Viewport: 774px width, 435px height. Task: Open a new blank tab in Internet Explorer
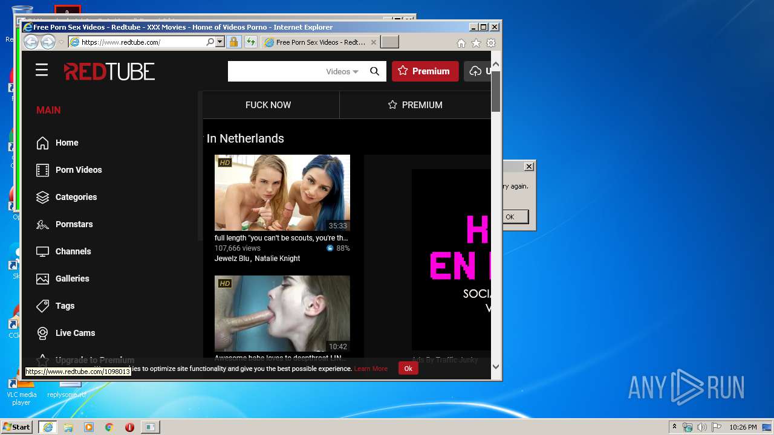pos(389,42)
